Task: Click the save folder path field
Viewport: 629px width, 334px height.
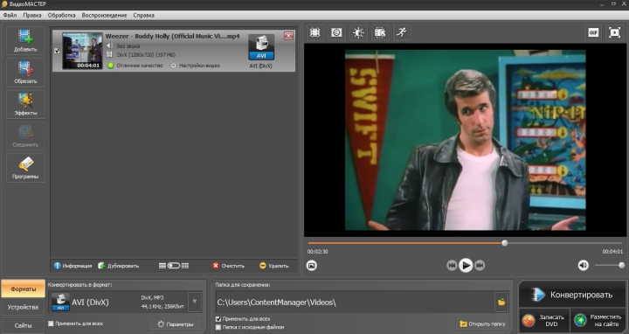Action: tap(355, 303)
